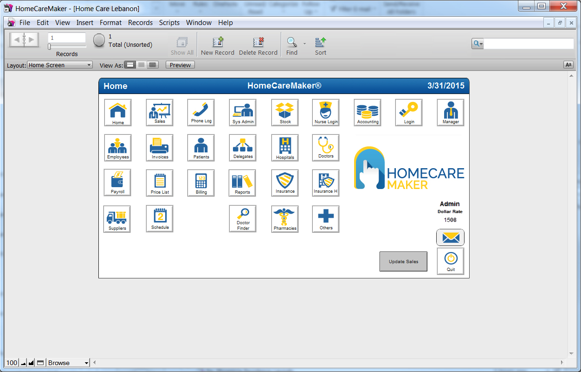The width and height of the screenshot is (581, 372).
Task: Open the Patients icon
Action: (x=201, y=148)
